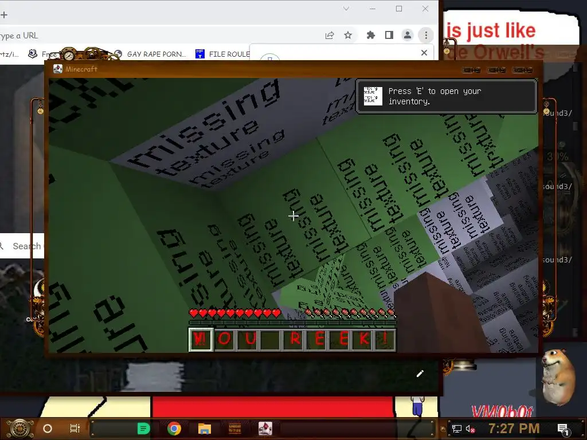Open Cortana circle on taskbar

pos(48,429)
